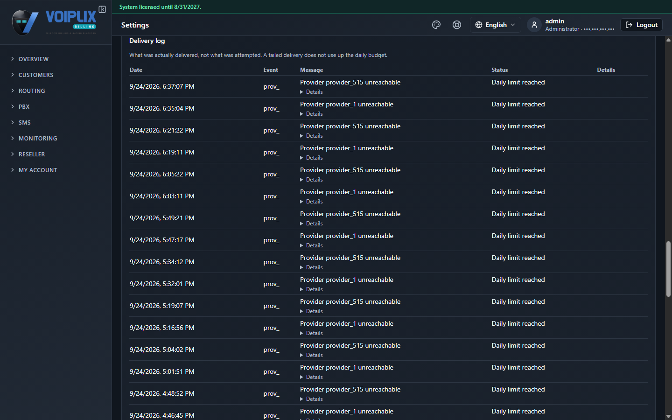
Task: Expand Details for the 5:16:56 PM entry
Action: click(x=311, y=333)
